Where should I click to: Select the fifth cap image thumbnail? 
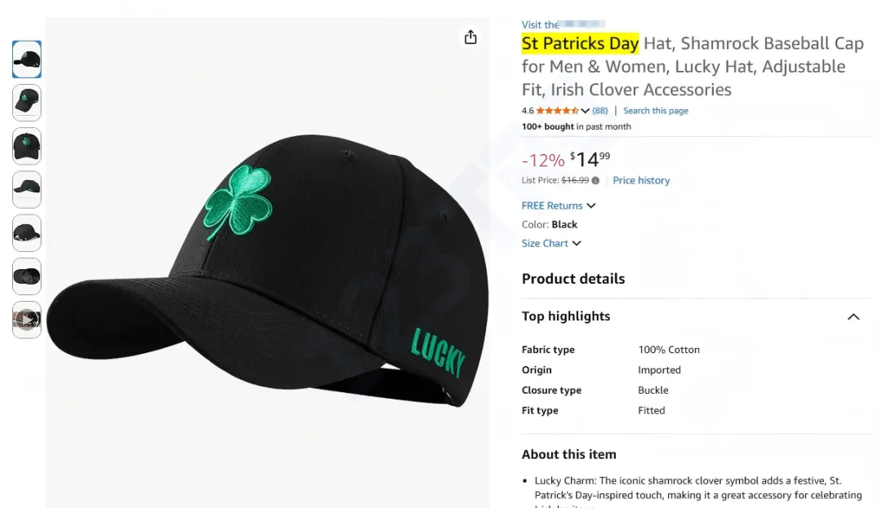27,233
